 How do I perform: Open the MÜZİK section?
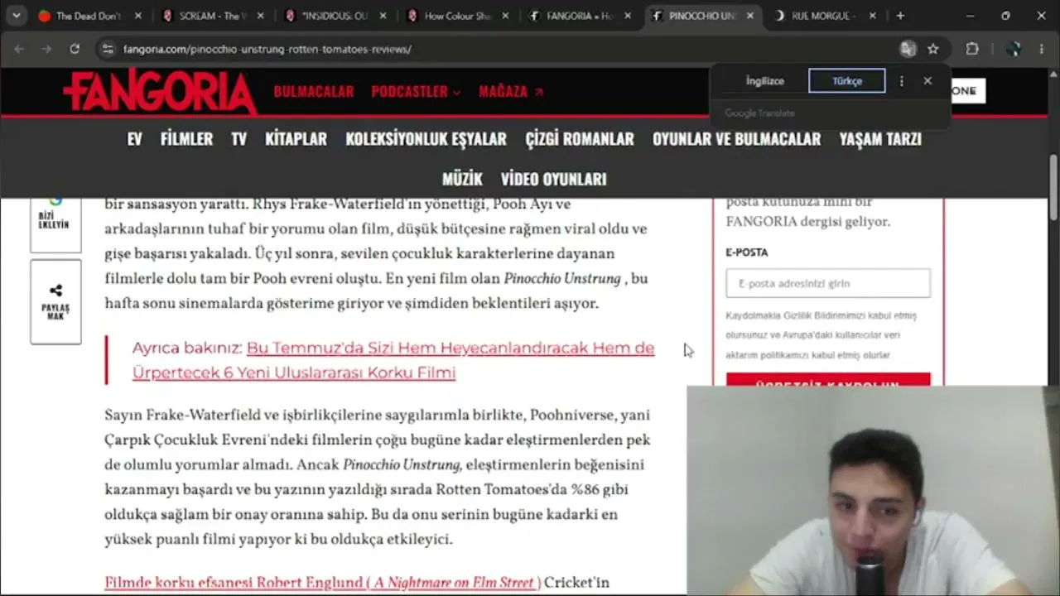coord(462,179)
